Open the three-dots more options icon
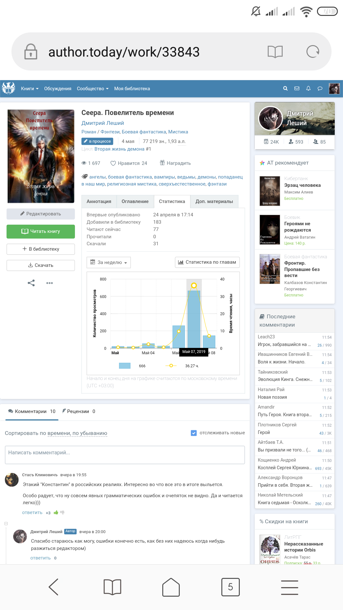 pos(50,283)
